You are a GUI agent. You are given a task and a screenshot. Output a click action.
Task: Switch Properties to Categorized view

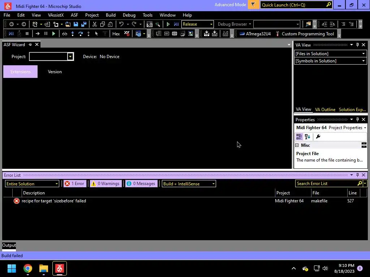[299, 137]
